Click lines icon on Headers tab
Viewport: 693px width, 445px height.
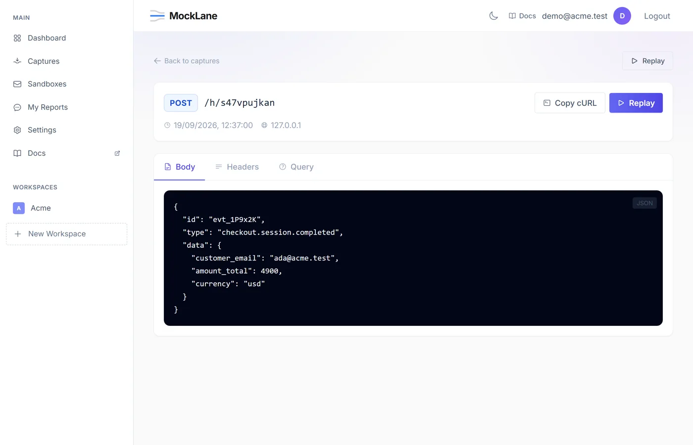point(219,167)
